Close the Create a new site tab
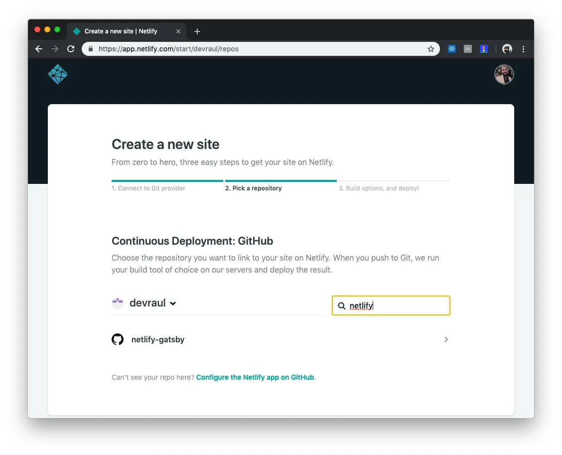This screenshot has height=455, width=562. point(178,31)
